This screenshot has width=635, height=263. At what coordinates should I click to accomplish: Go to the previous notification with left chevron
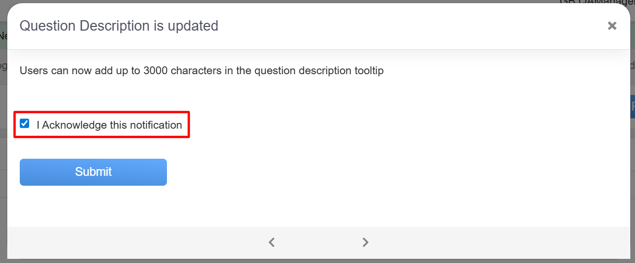click(271, 242)
